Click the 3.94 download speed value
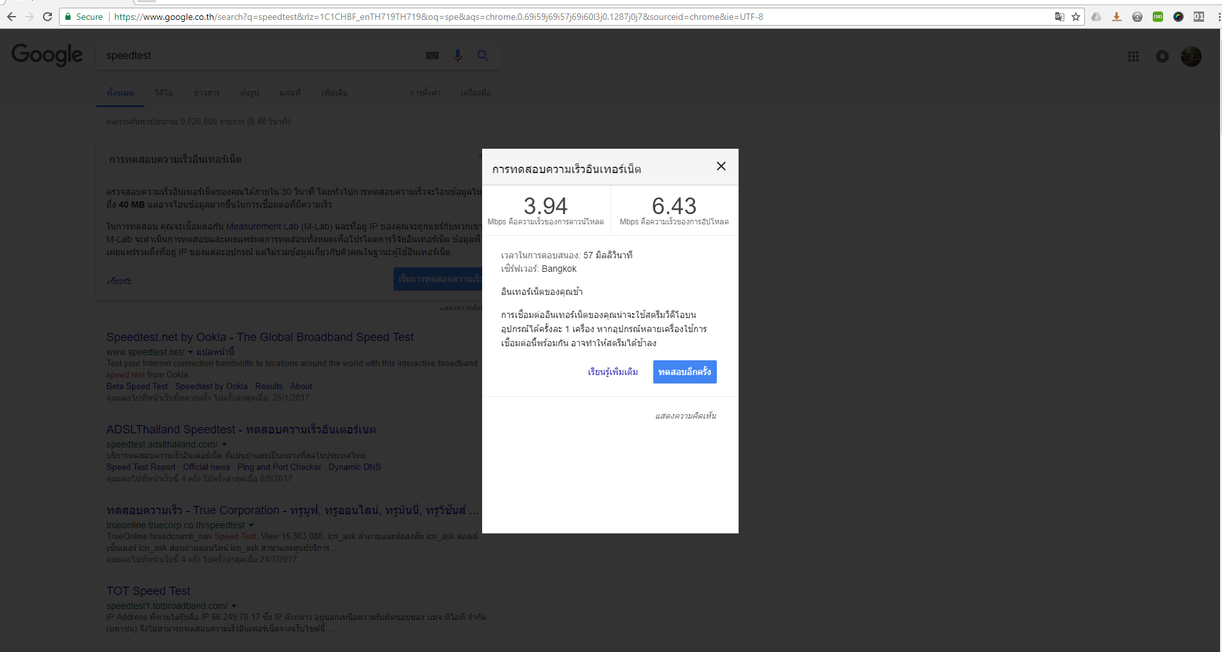Screen dimensions: 1222x652 (x=546, y=206)
